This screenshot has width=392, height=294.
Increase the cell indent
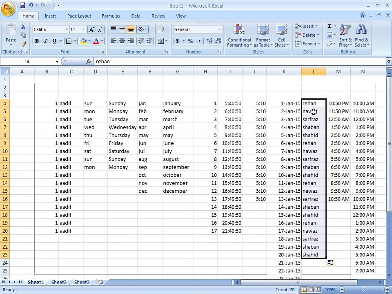coord(149,41)
